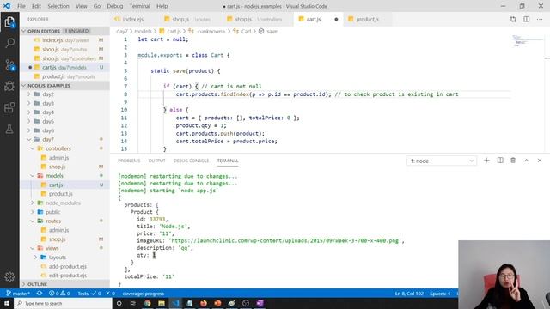This screenshot has width=550, height=309.
Task: Click the OneNote taskbar icon
Action: pos(260,303)
